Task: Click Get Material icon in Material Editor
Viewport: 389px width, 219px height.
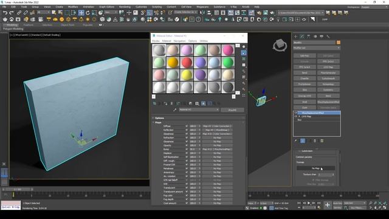Action: (154, 103)
